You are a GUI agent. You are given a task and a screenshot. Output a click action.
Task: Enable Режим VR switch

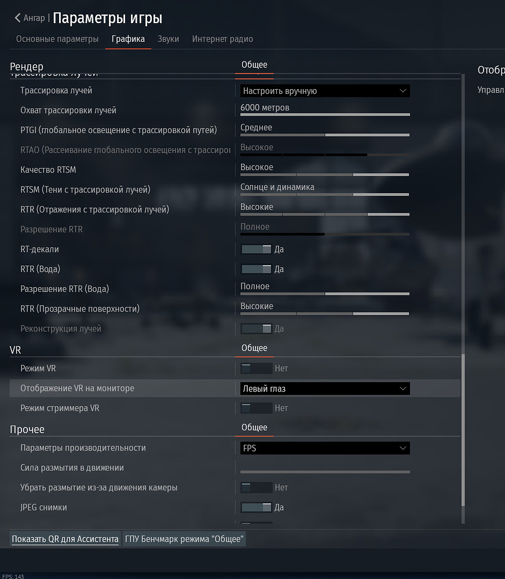[257, 368]
